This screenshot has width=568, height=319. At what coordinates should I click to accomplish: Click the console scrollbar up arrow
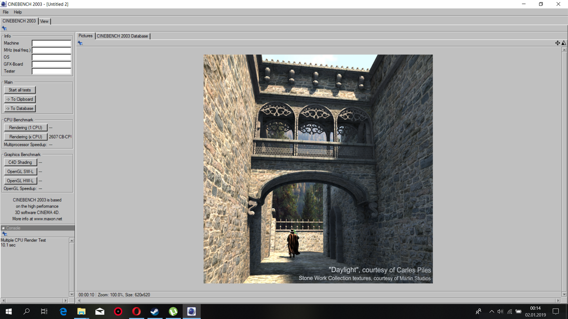click(72, 241)
